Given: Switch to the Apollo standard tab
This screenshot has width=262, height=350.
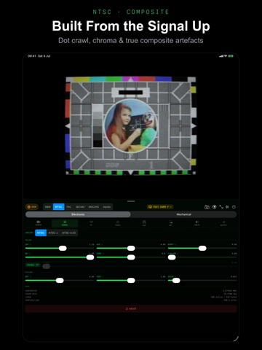Looking at the screenshot, I should (107, 207).
